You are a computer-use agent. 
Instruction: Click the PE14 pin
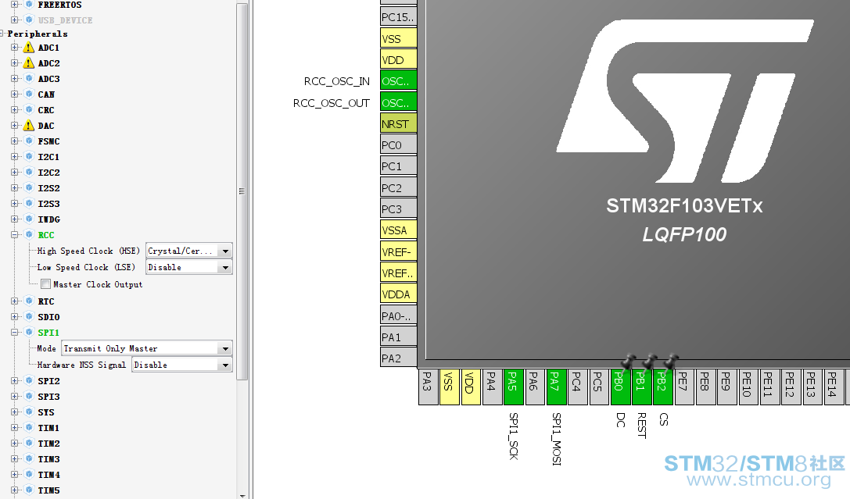834,387
